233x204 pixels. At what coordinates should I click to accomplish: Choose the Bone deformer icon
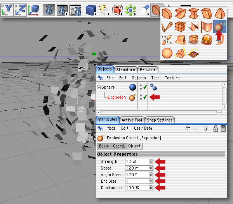pyautogui.click(x=167, y=27)
